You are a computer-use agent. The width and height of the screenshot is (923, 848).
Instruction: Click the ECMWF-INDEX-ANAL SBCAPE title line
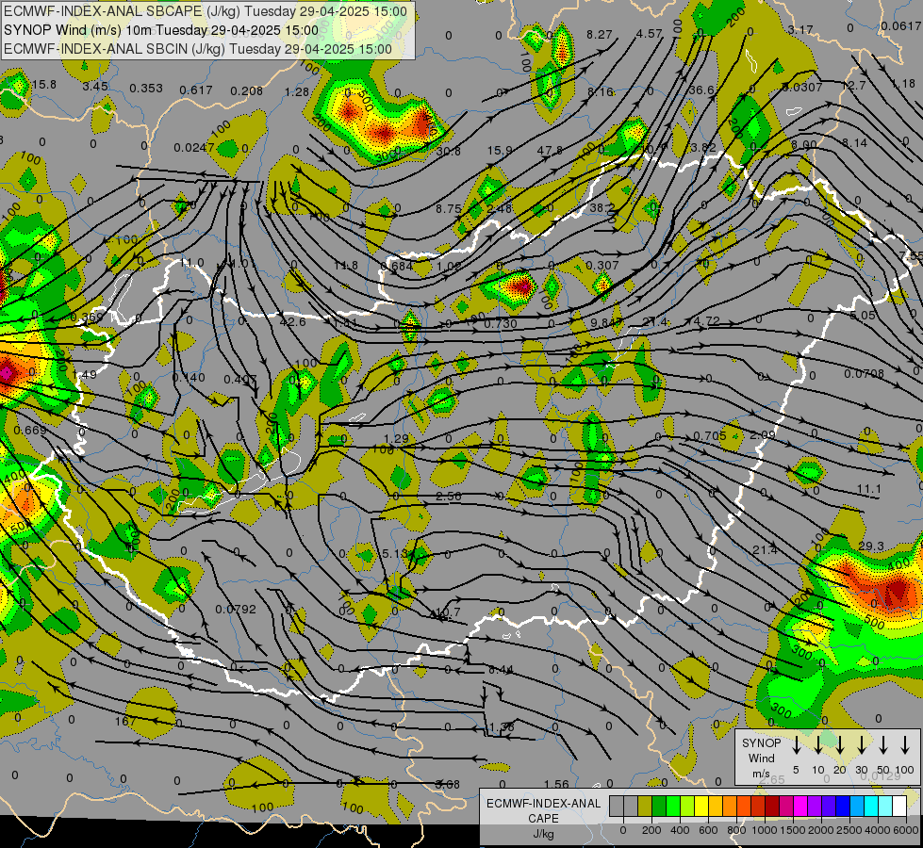(205, 11)
